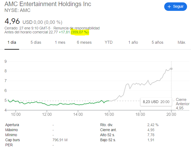Select the 1 día tab
Viewport: 191px width, 151px height.
[x=12, y=42]
